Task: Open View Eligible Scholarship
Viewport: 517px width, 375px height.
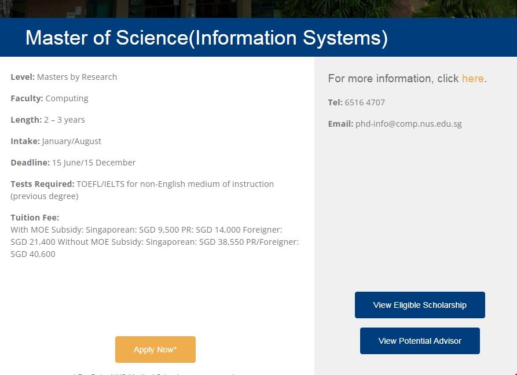Action: [420, 305]
